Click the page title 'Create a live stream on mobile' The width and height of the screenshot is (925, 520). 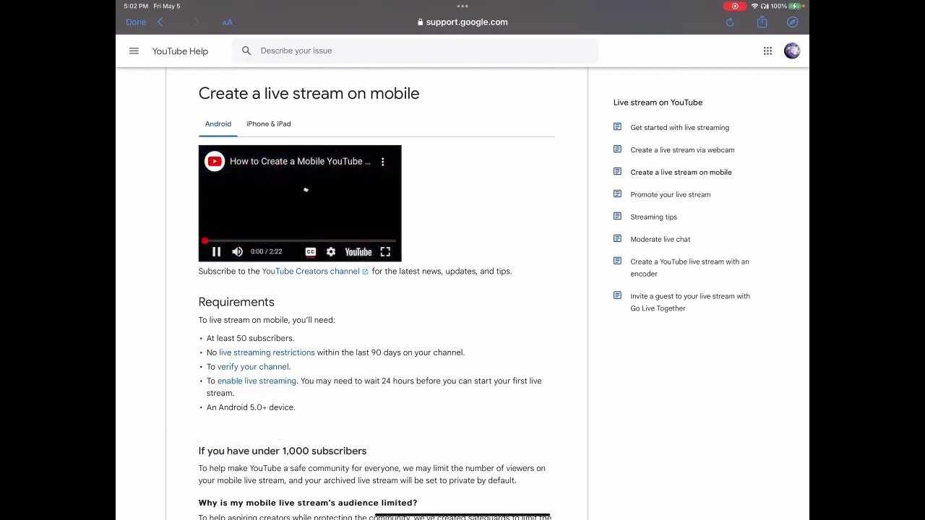(x=309, y=93)
